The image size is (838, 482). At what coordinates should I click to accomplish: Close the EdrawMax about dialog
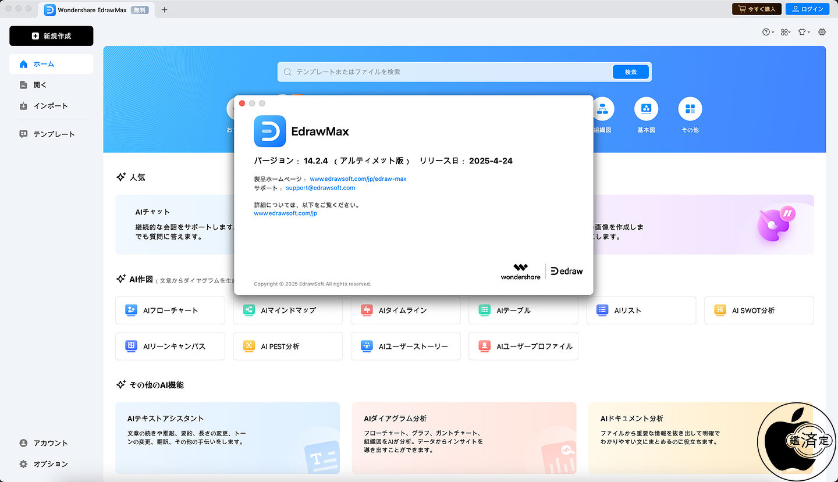tap(242, 103)
